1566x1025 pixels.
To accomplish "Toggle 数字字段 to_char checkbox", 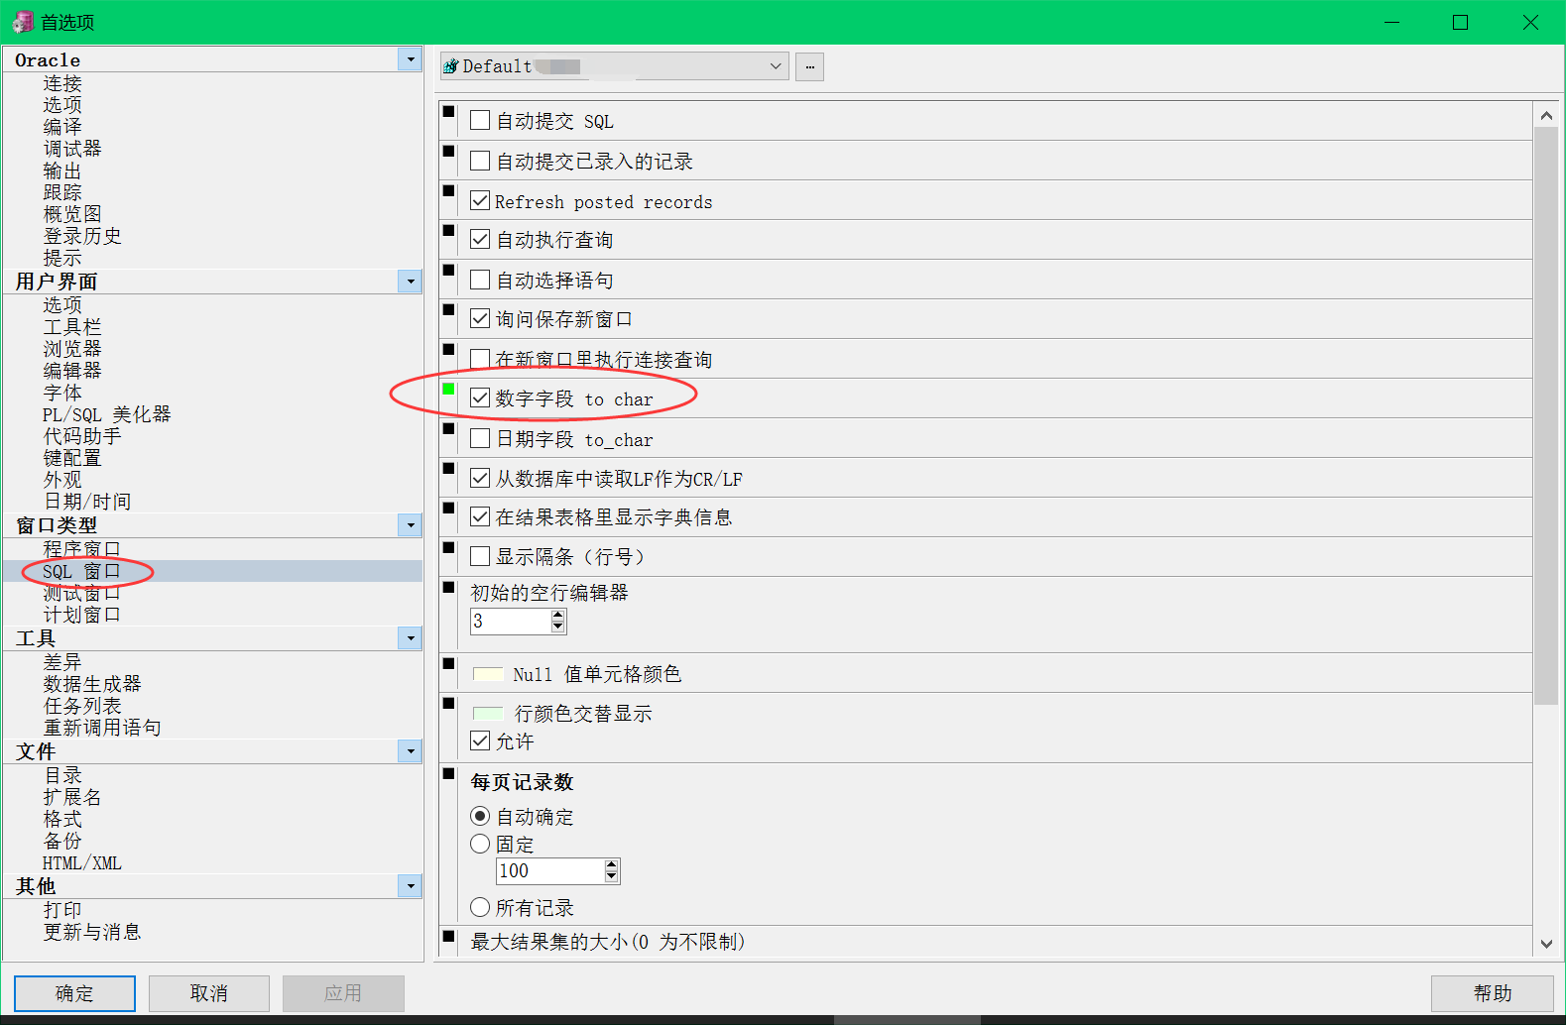I will 480,398.
